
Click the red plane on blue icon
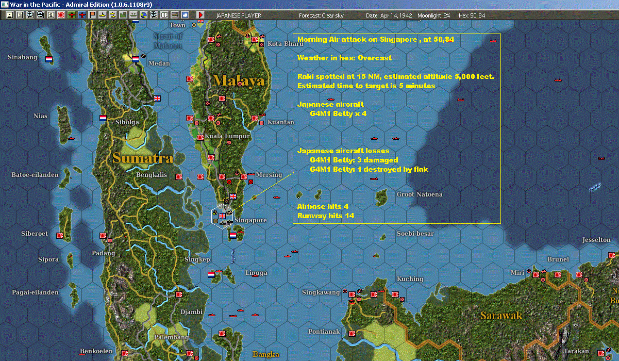coord(82,15)
